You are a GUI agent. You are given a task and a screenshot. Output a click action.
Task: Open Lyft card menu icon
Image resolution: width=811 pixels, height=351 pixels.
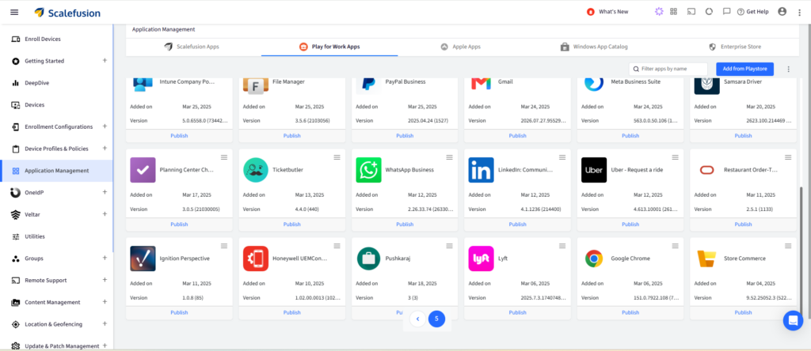562,246
